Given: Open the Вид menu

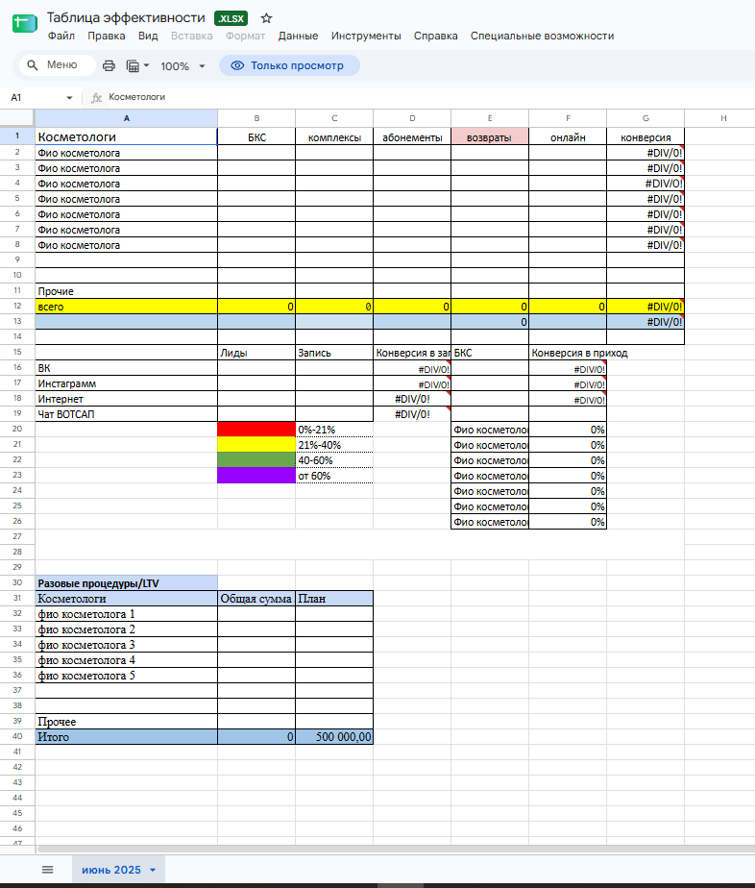Looking at the screenshot, I should coord(148,36).
